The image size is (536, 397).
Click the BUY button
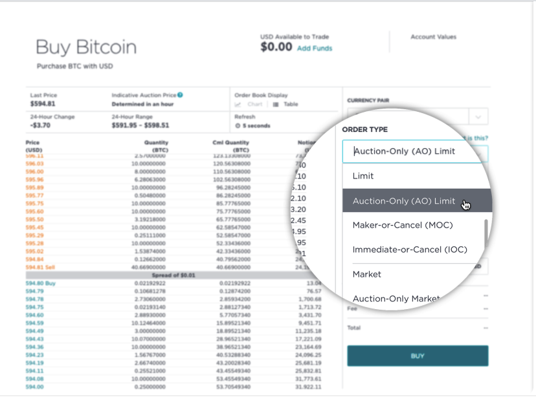tap(418, 356)
